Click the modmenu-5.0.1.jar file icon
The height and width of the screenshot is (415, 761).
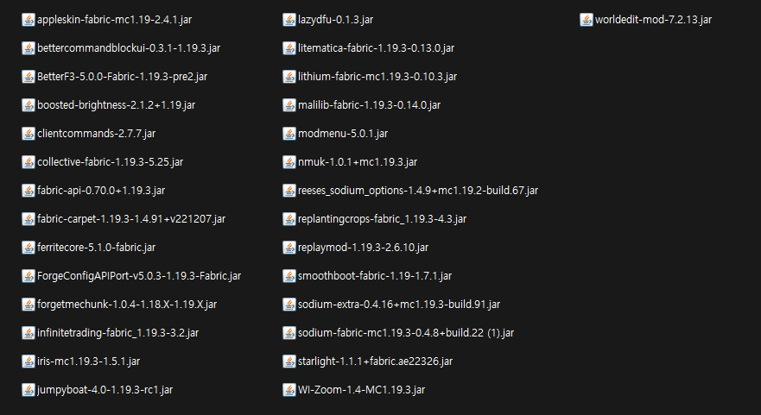[289, 134]
